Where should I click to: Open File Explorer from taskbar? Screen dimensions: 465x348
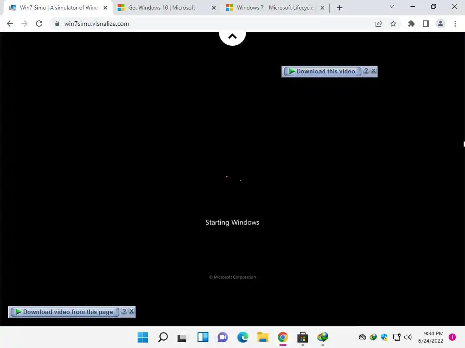[263, 337]
